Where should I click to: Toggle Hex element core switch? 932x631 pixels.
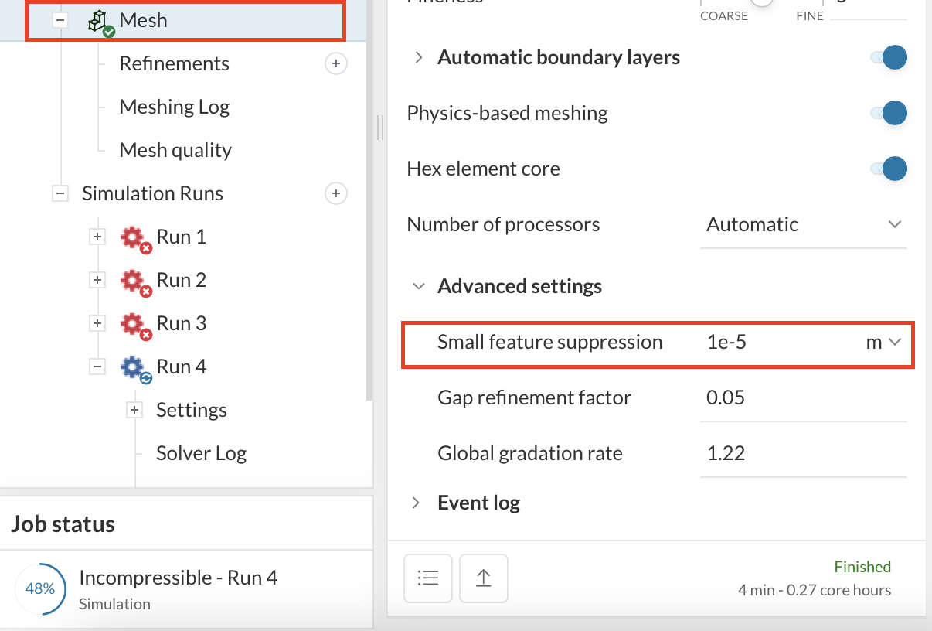(x=889, y=169)
